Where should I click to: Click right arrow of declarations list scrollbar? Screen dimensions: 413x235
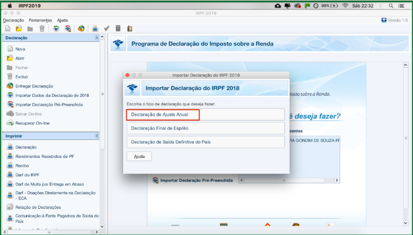tap(337, 181)
